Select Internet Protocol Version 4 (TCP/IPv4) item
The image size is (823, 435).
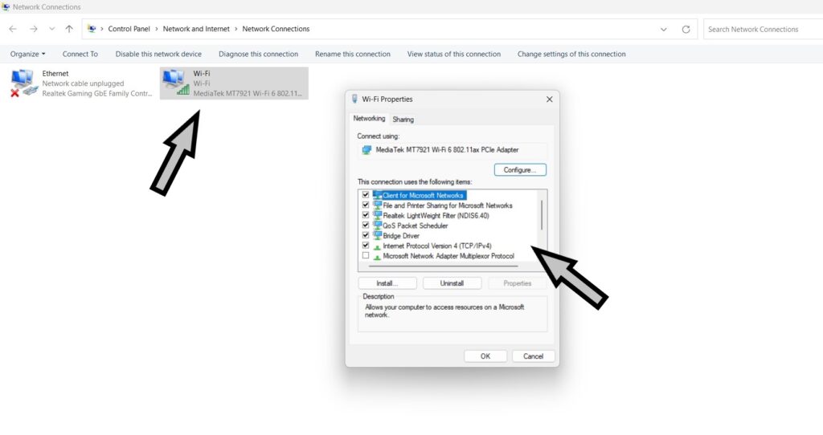436,246
